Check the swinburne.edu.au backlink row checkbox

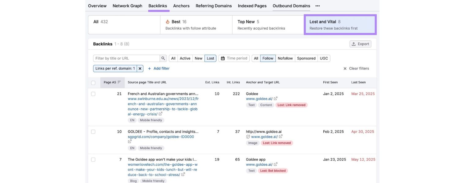click(x=91, y=93)
